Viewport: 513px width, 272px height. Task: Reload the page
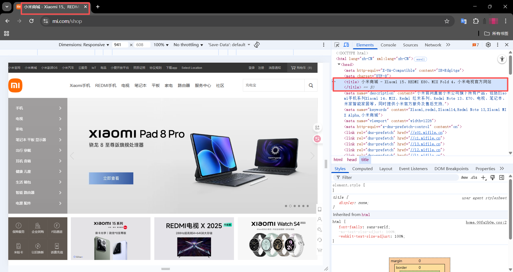point(31,21)
